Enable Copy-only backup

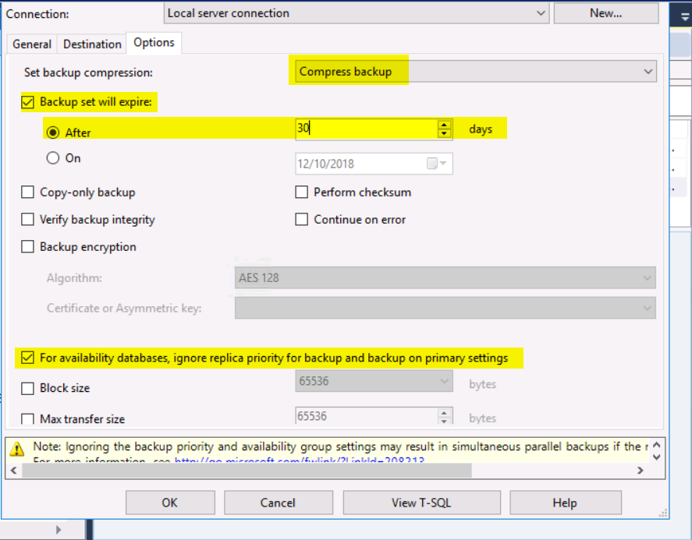[x=27, y=192]
